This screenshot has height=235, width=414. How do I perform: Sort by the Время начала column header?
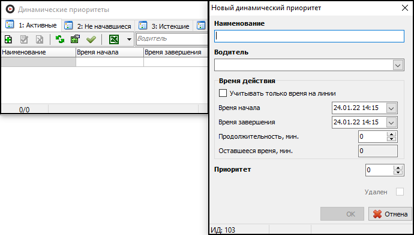(110, 52)
